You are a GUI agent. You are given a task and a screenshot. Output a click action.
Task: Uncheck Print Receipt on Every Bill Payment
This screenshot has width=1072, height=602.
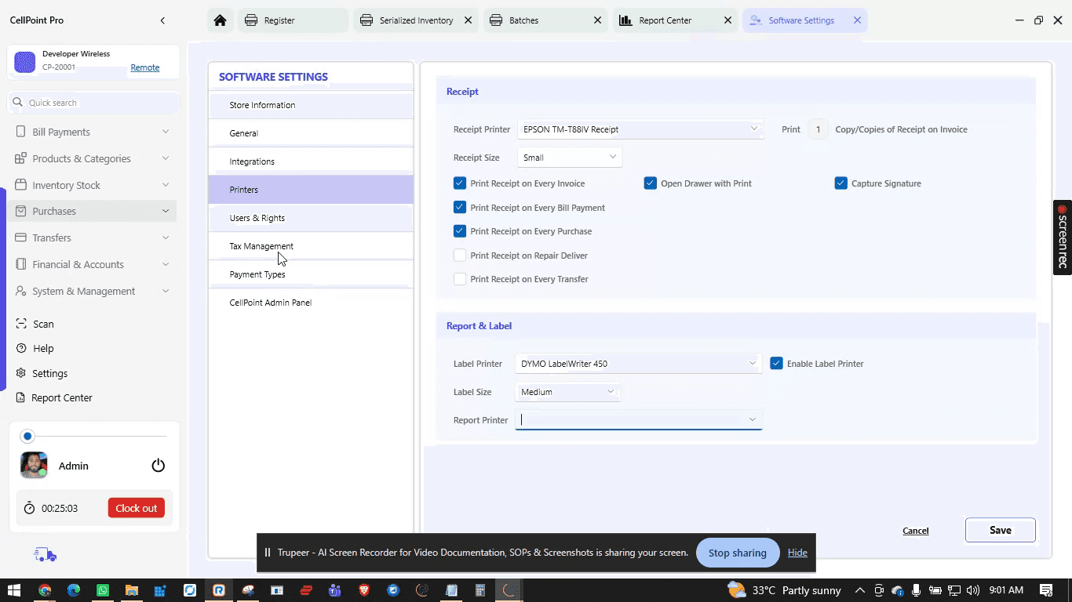[x=460, y=208]
